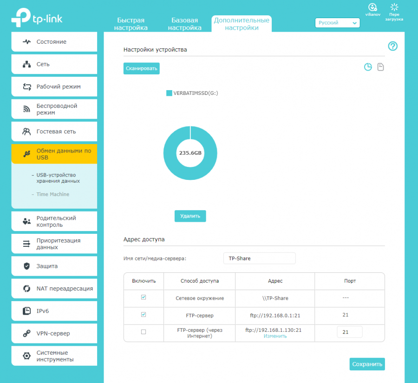Click the internet FTP port field
Image resolution: width=418 pixels, height=383 pixels.
349,332
